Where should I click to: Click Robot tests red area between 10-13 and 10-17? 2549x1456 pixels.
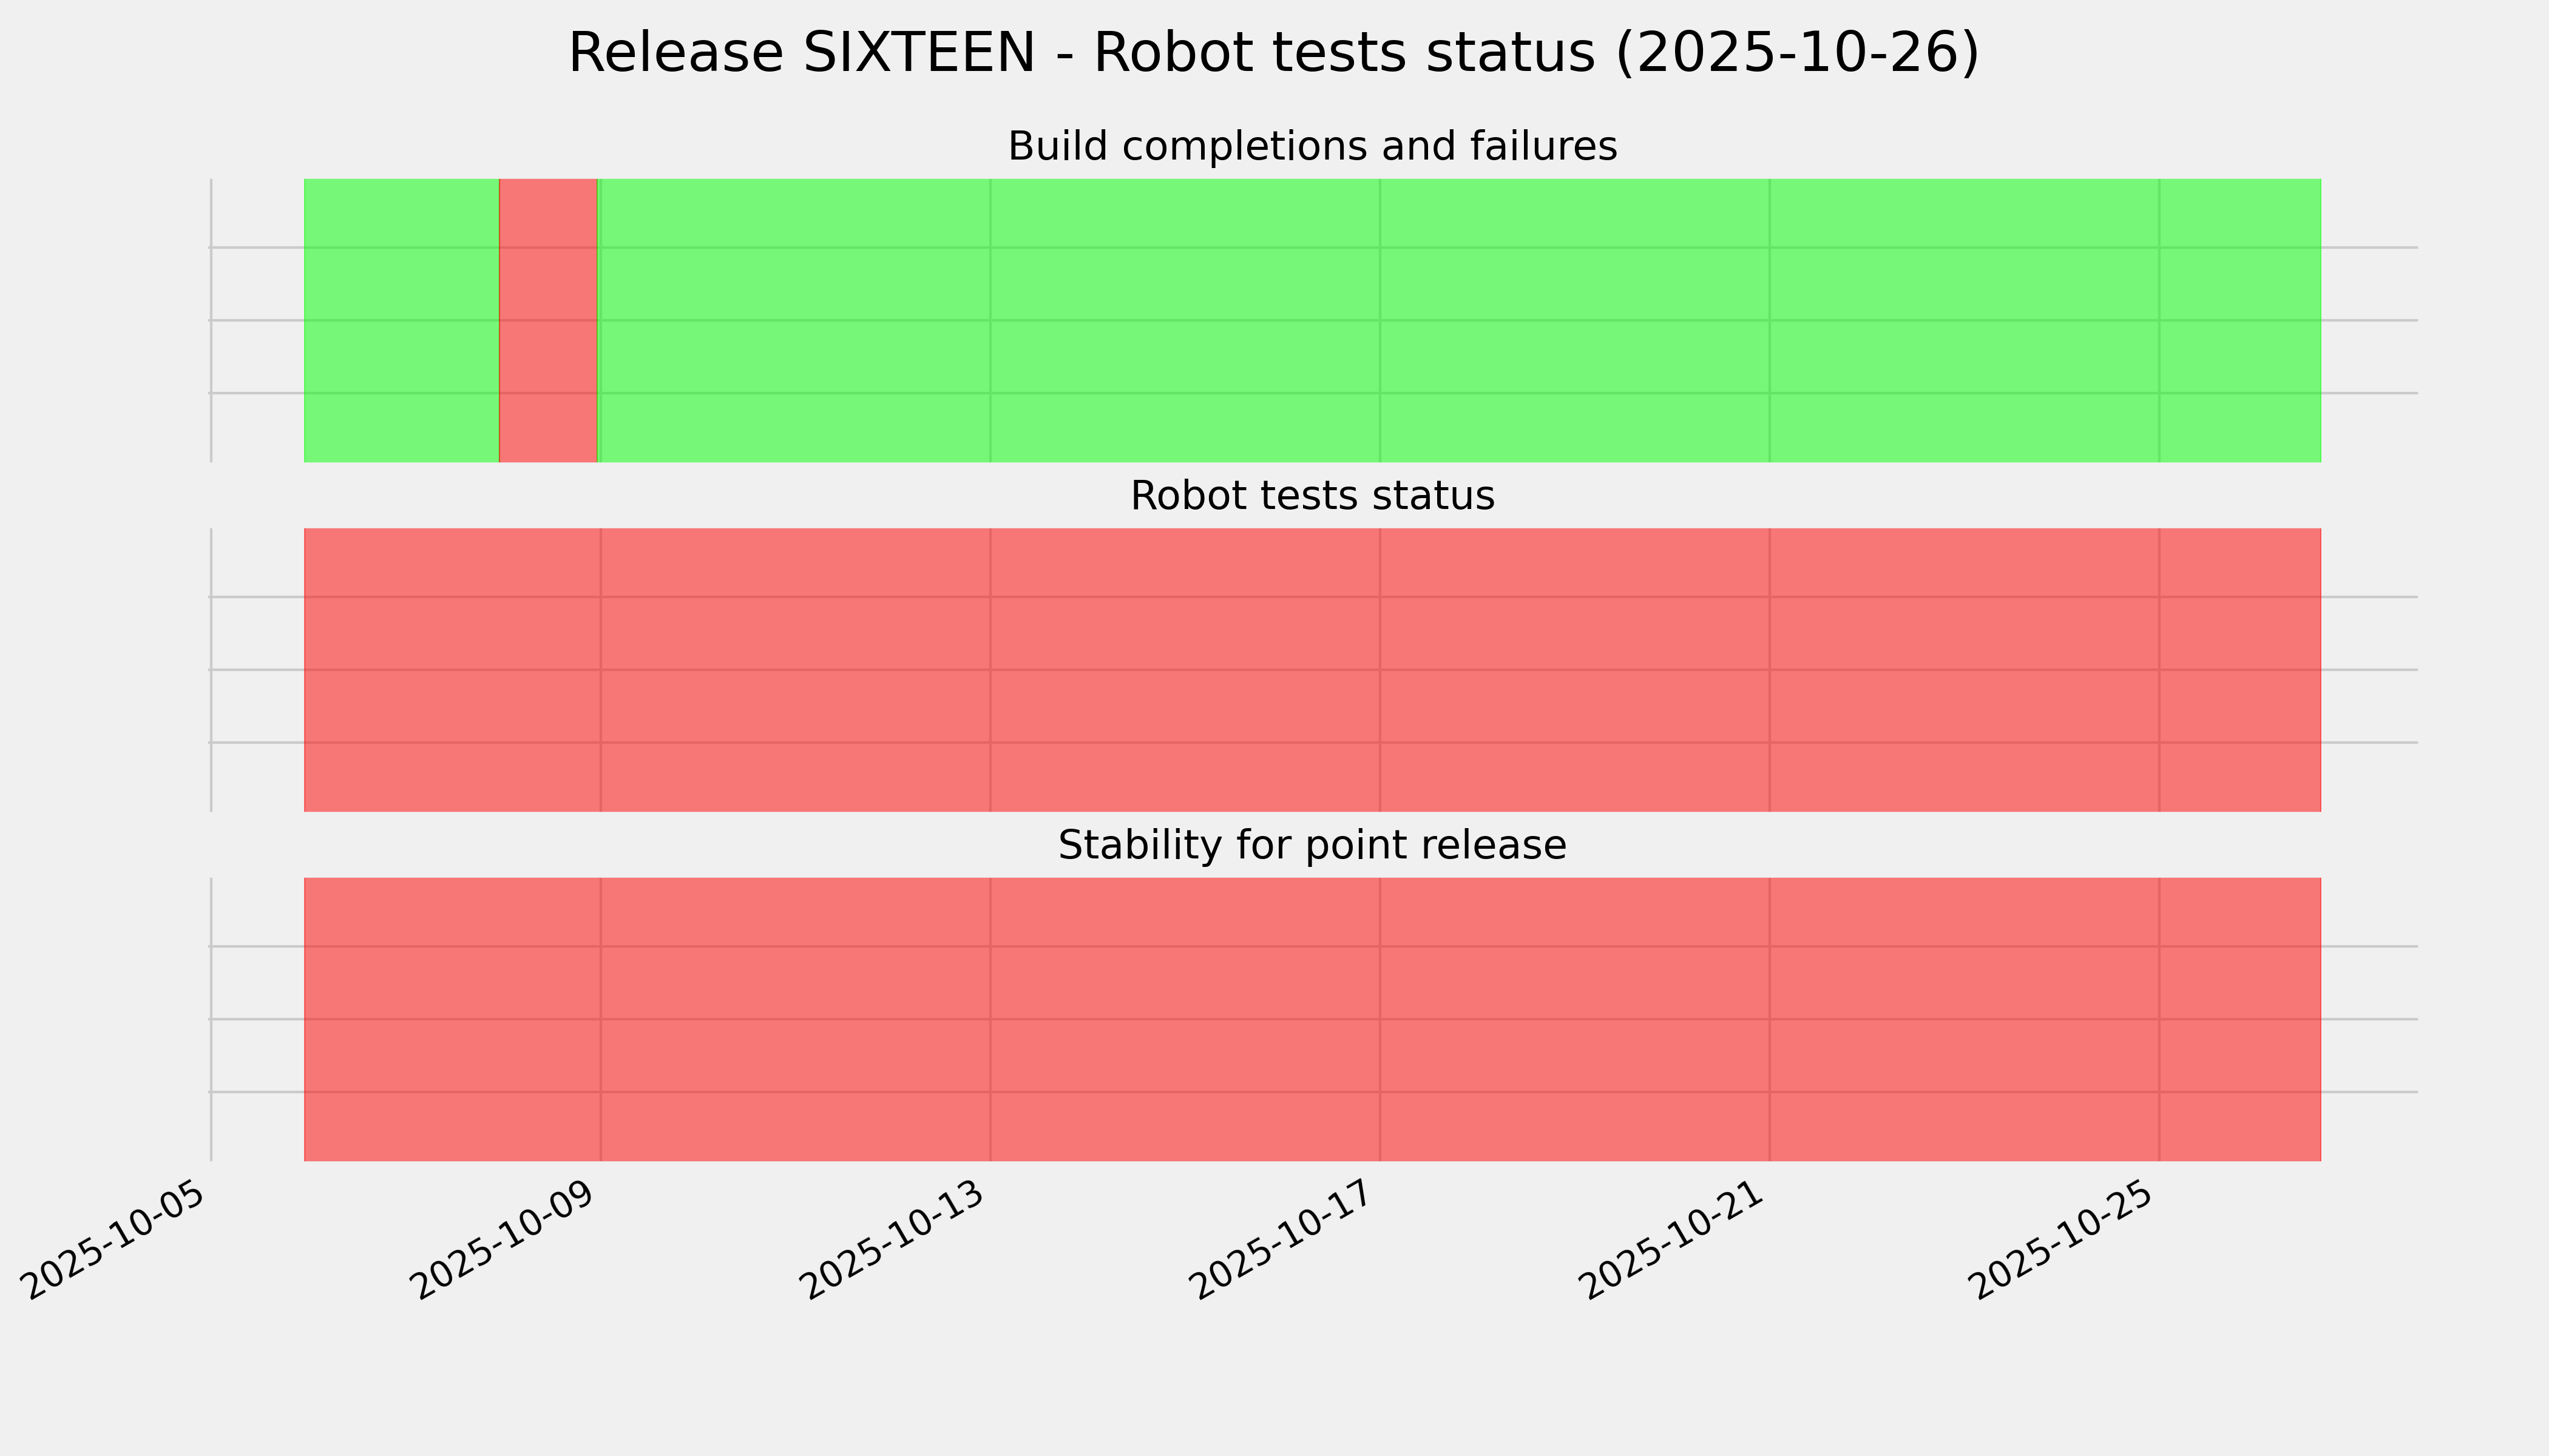(1185, 669)
